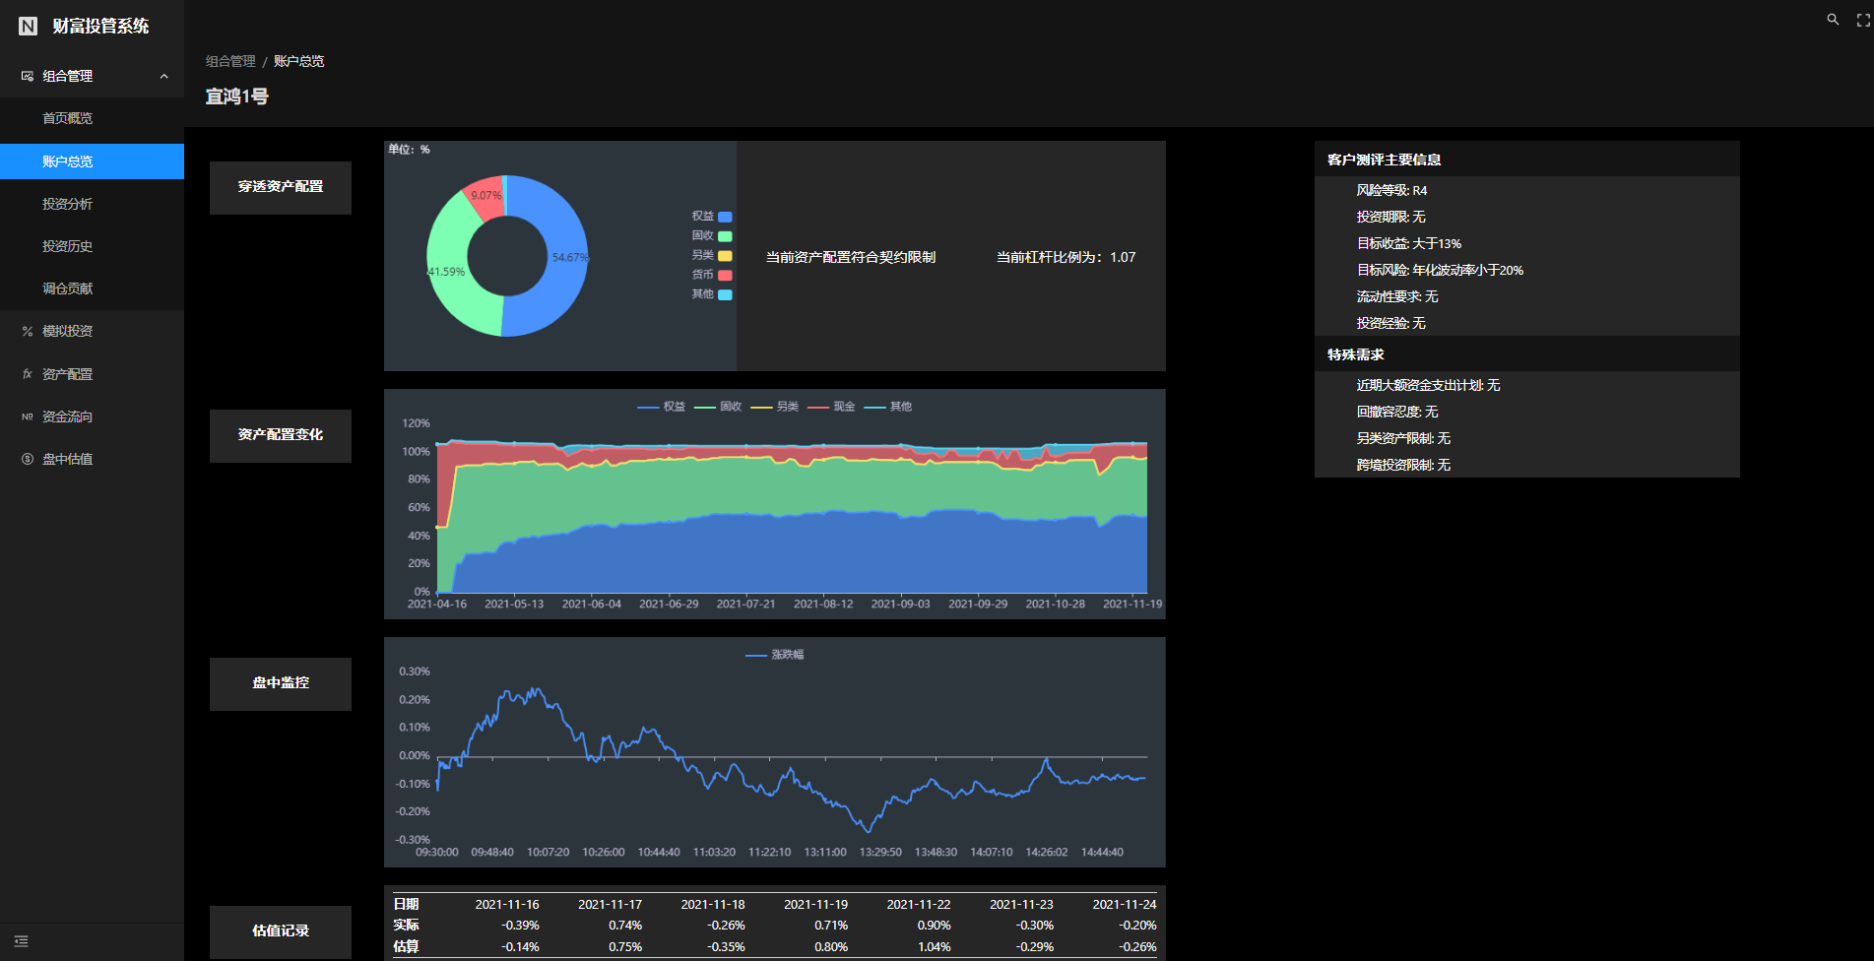The width and height of the screenshot is (1874, 961).
Task: Open the 资产配置 sidebar menu
Action: point(92,374)
